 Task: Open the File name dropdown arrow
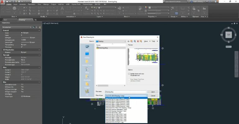point(146,92)
